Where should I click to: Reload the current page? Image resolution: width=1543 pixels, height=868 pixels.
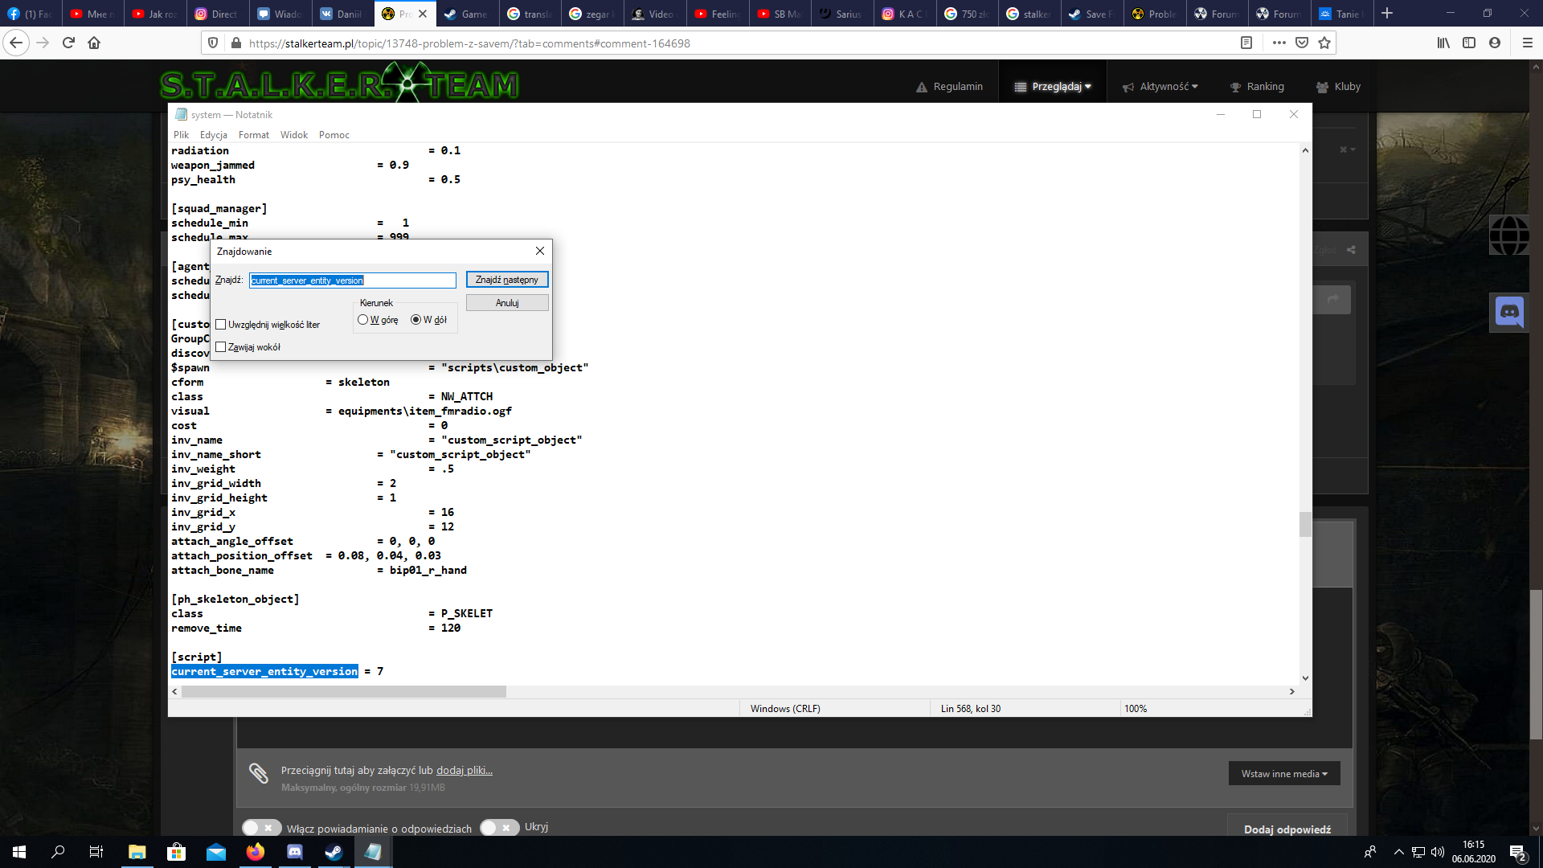[68, 43]
